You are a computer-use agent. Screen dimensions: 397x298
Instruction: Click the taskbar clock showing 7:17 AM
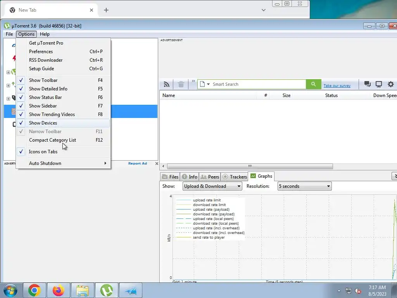pyautogui.click(x=377, y=291)
